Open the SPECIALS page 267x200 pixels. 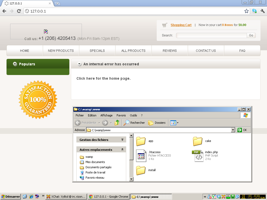(97, 51)
